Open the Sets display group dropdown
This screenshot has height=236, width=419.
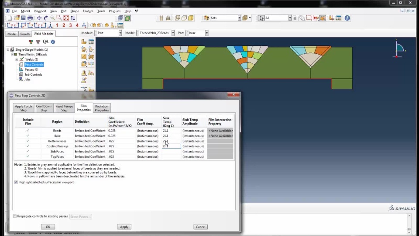[x=239, y=18]
